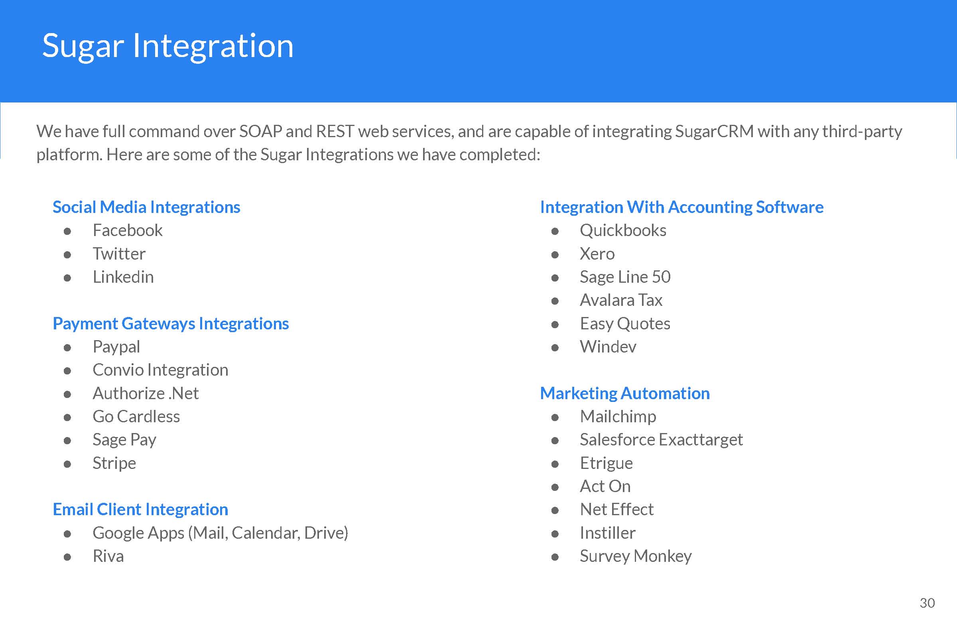Viewport: 957px width, 638px height.
Task: Select the 'Salesforce Exacttarget' list item
Action: pyautogui.click(x=661, y=440)
